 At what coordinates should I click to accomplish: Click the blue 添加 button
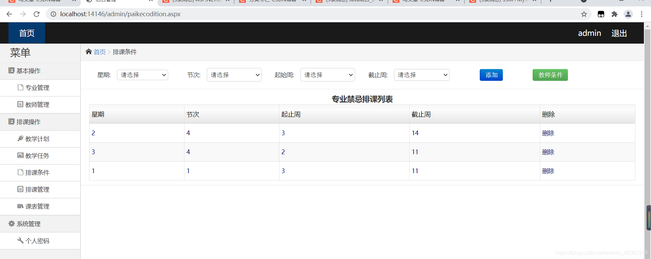[x=491, y=75]
